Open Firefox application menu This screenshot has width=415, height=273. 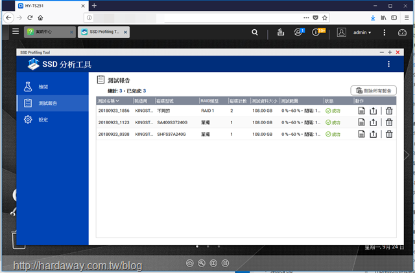(x=407, y=17)
